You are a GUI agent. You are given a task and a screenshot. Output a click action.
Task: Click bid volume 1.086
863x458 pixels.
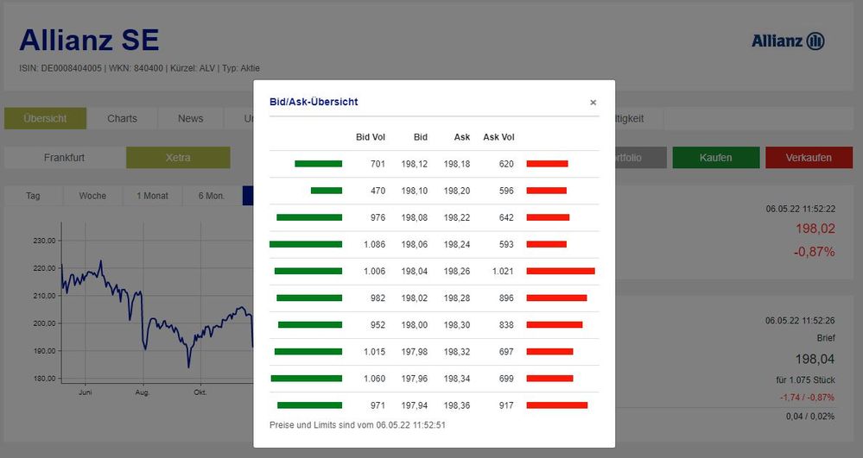click(x=374, y=244)
